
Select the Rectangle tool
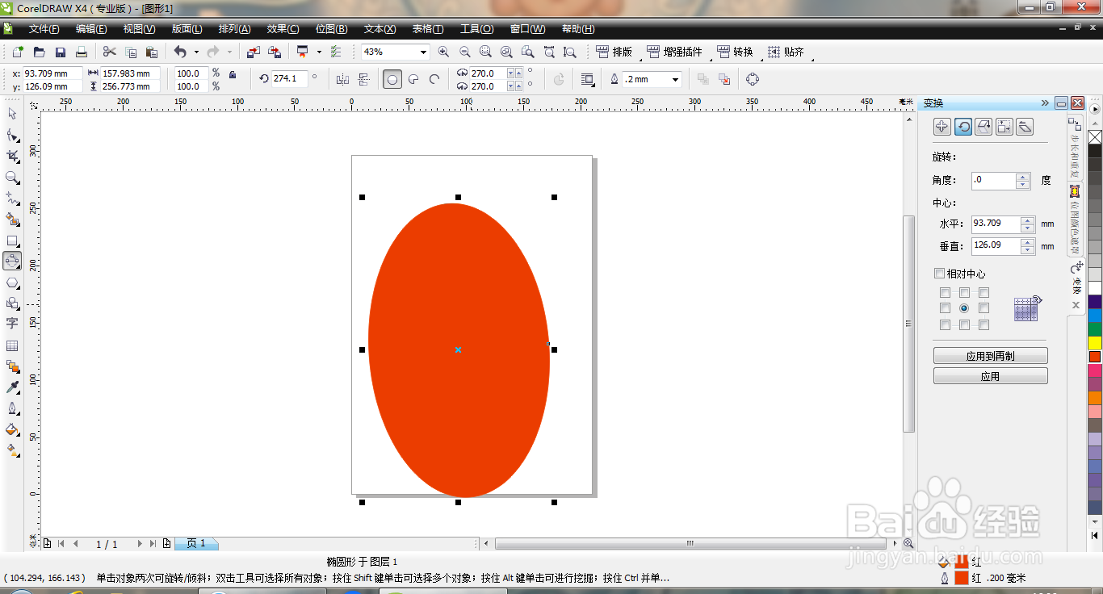point(12,240)
